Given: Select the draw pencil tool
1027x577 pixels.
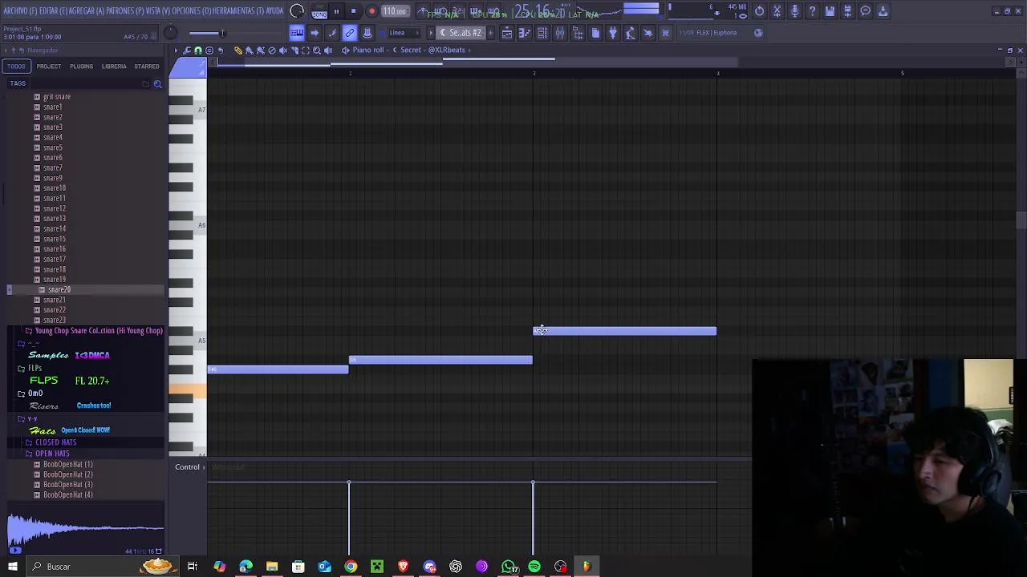Looking at the screenshot, I should click(x=238, y=50).
